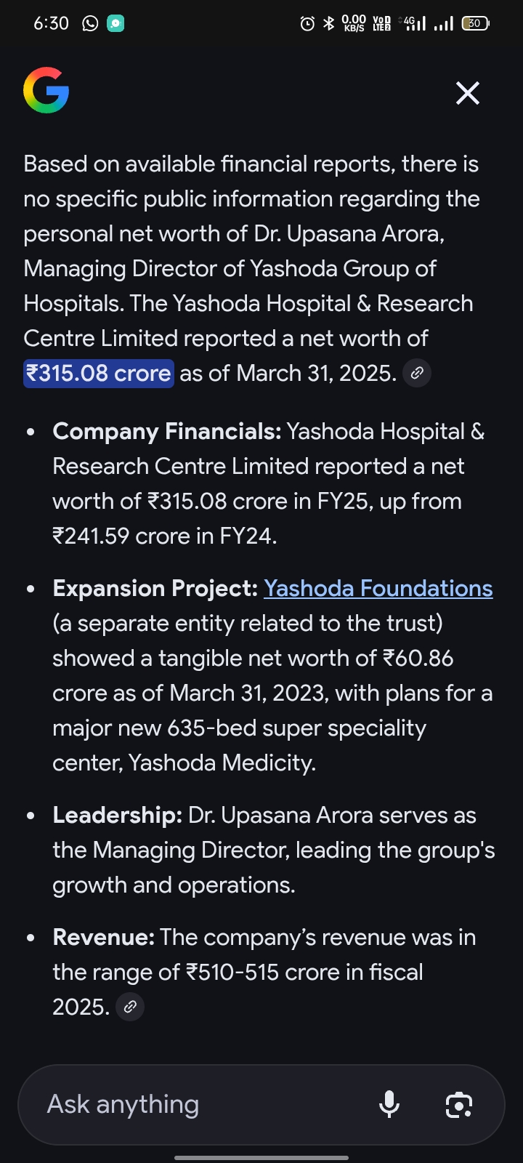Open Google Lens camera icon
This screenshot has height=1163, width=523.
pyautogui.click(x=458, y=1105)
